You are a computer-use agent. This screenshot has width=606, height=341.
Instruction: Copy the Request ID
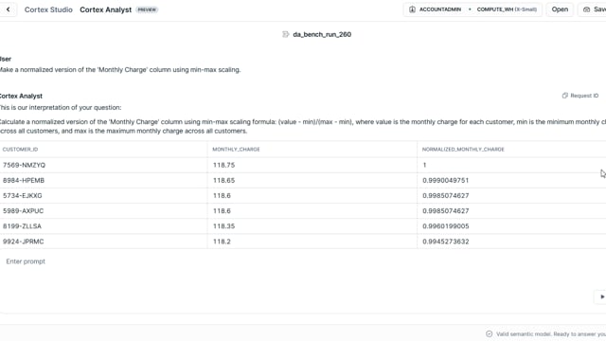tap(580, 96)
